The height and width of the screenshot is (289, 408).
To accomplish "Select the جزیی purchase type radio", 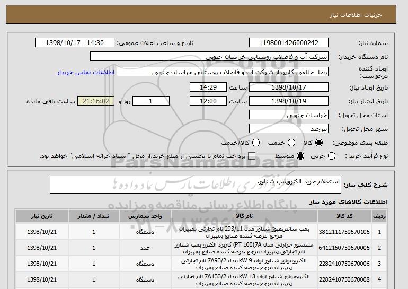I will tap(332, 156).
